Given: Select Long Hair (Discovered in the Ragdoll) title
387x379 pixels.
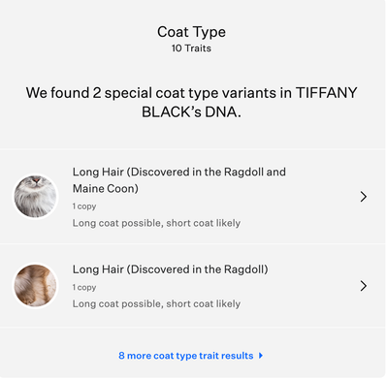Looking at the screenshot, I should [x=170, y=269].
